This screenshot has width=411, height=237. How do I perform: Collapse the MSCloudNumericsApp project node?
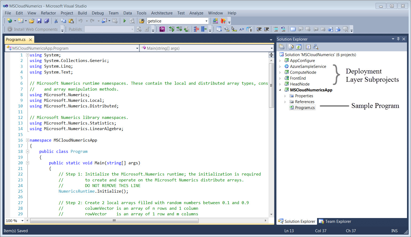point(280,90)
